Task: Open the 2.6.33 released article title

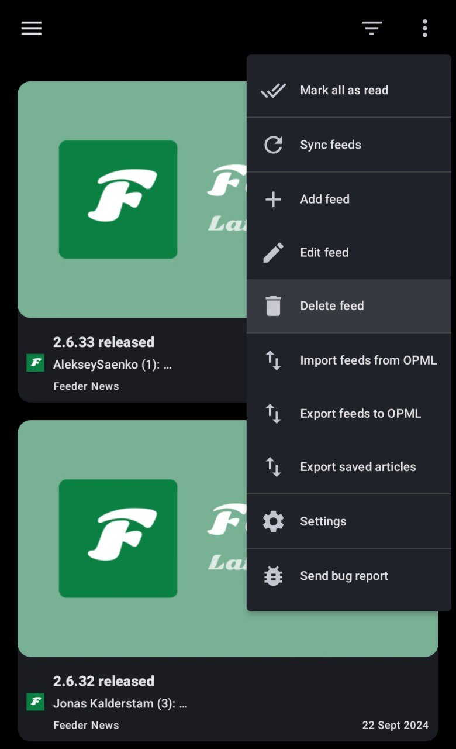Action: point(103,342)
